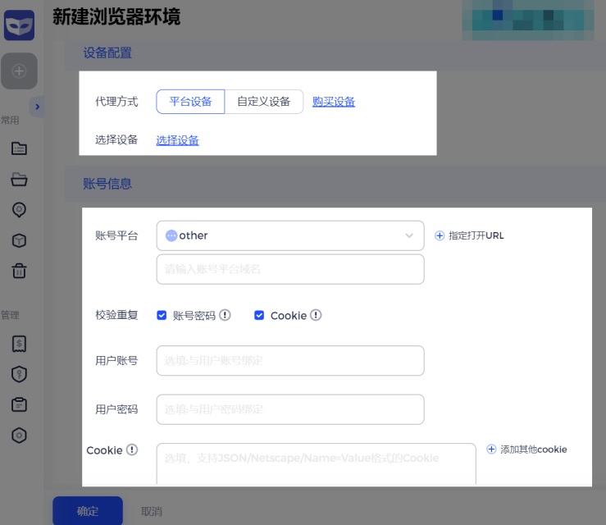The height and width of the screenshot is (525, 606).
Task: Click the shield icon in sidebar
Action: coord(19,374)
